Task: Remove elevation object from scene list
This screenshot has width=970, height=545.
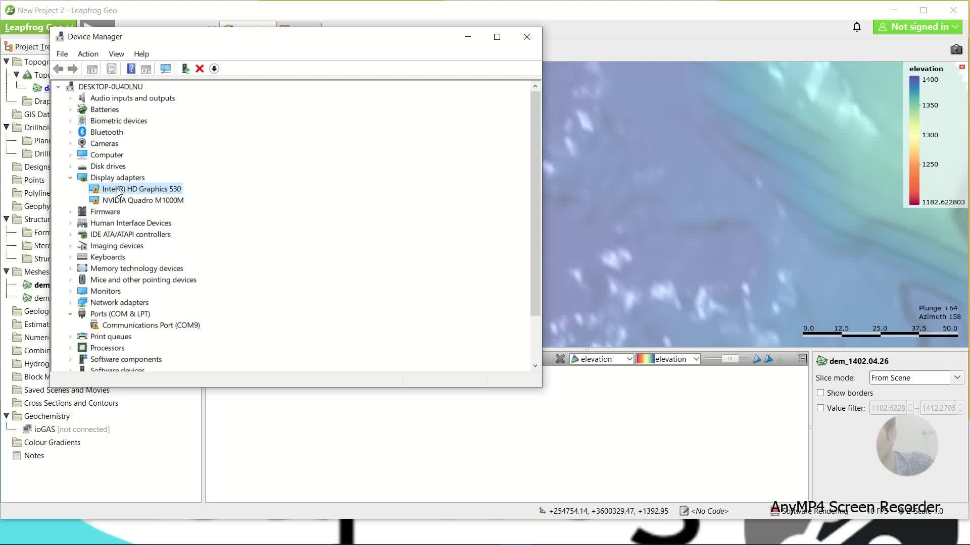Action: click(x=560, y=359)
